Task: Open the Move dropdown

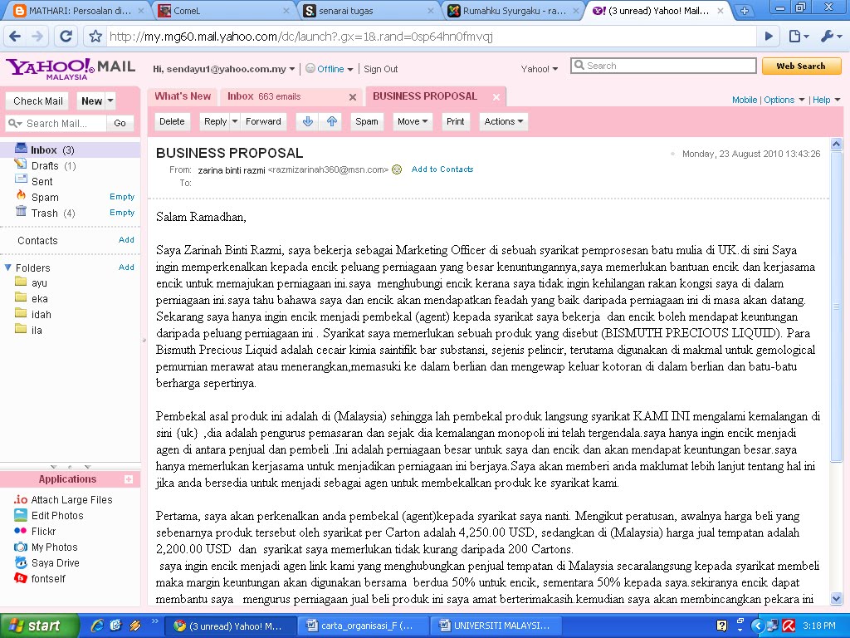Action: [x=413, y=121]
